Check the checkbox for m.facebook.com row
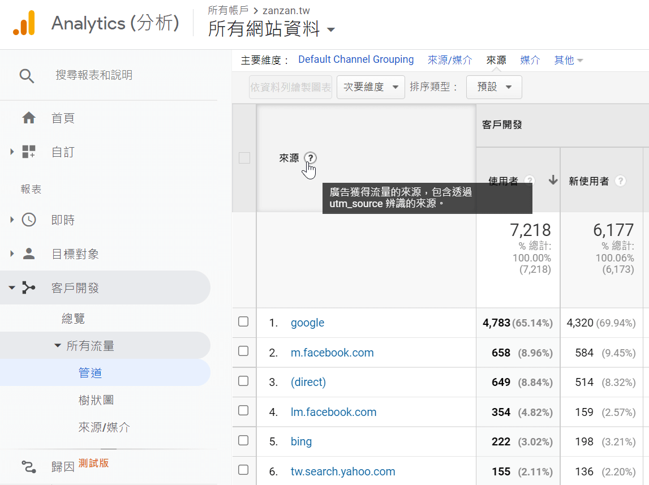The width and height of the screenshot is (649, 485). (243, 351)
